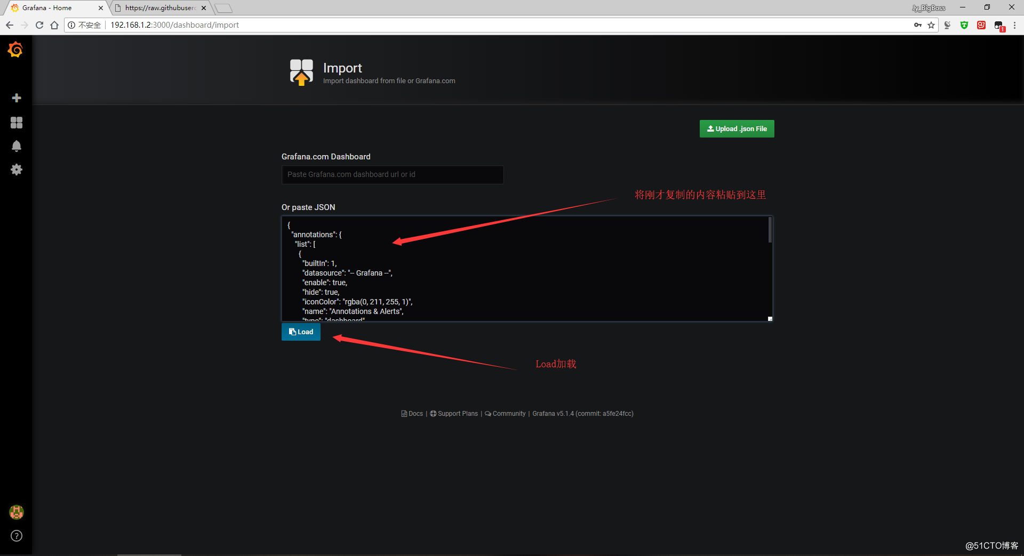Close the raw.githubusercontent tab

204,8
